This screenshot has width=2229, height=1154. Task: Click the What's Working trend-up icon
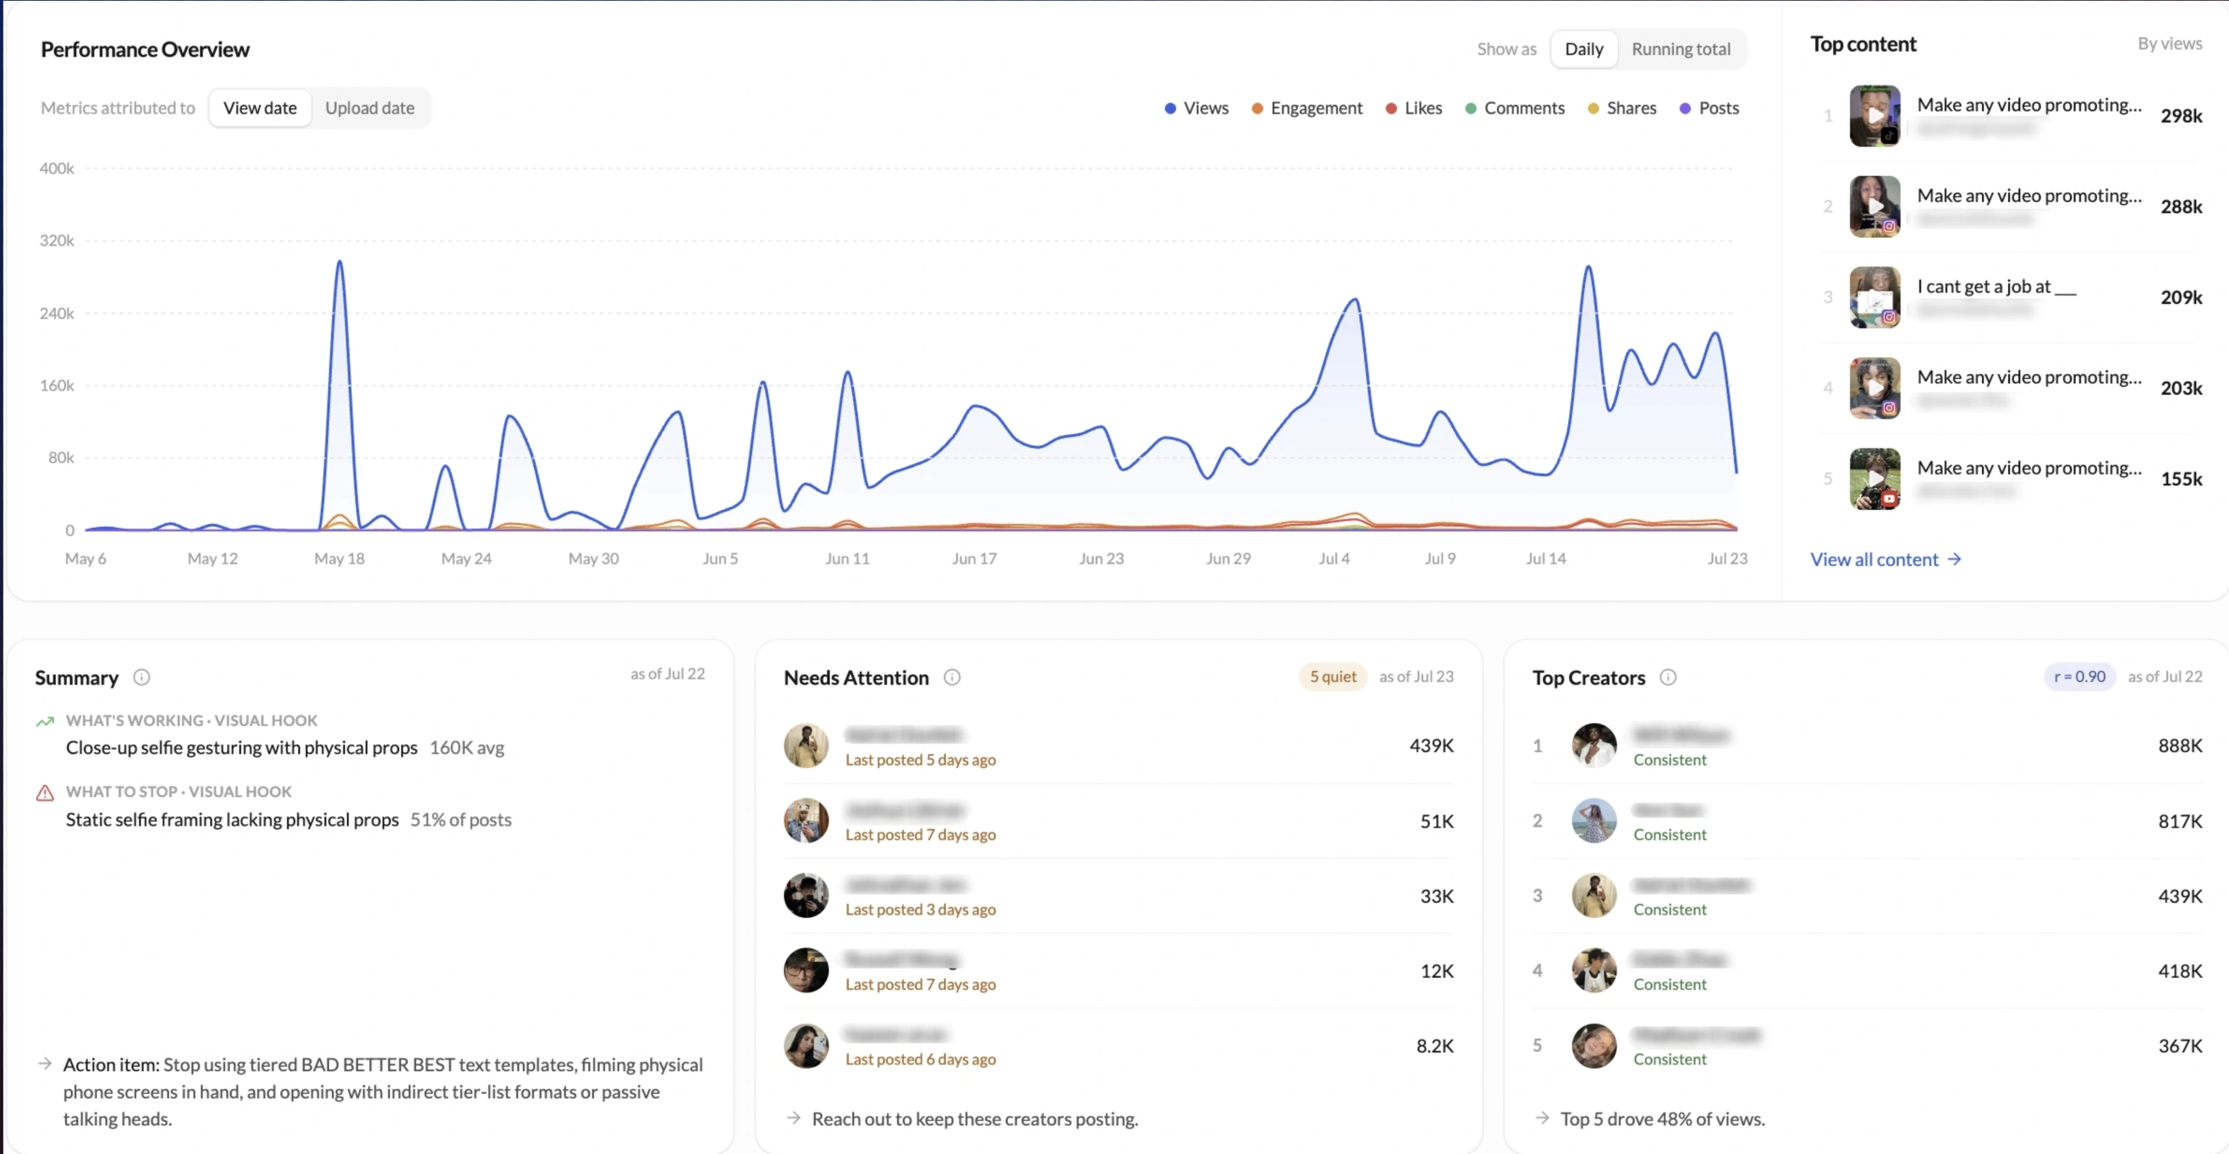tap(45, 722)
